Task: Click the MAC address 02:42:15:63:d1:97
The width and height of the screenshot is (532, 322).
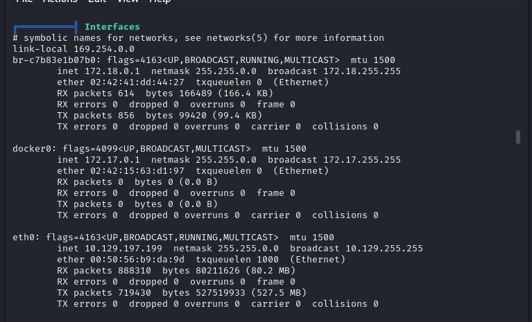Action: (137, 171)
